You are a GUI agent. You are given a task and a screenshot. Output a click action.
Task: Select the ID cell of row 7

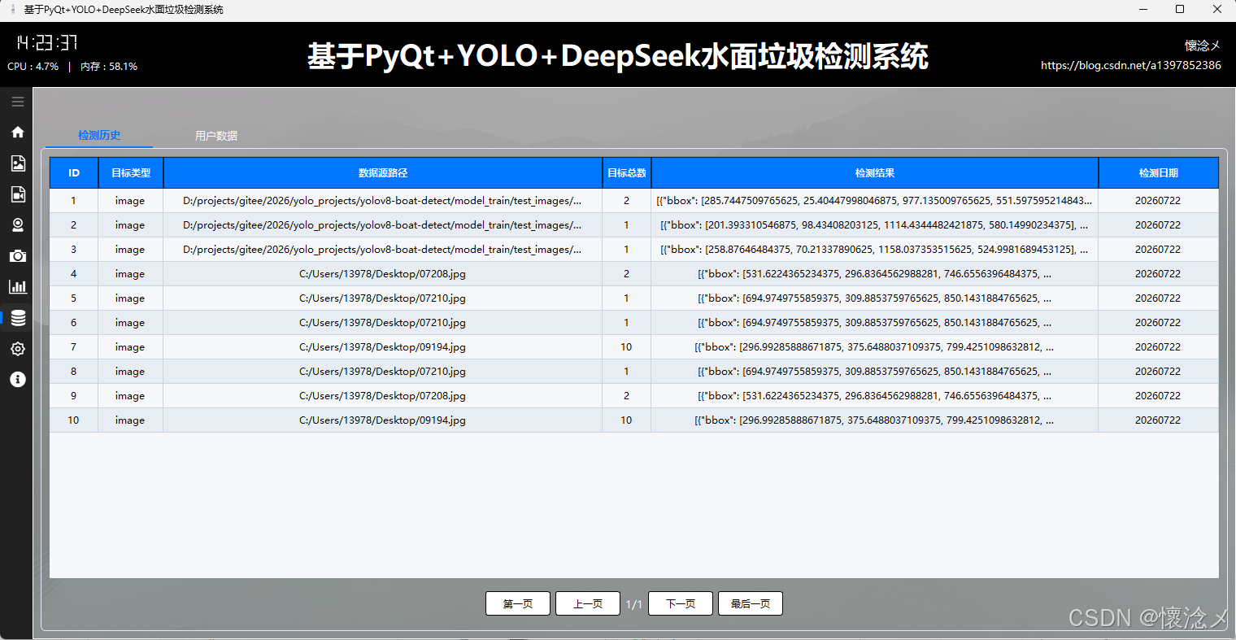74,347
